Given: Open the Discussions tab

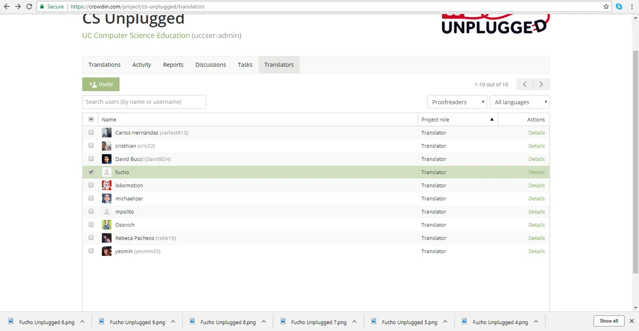Looking at the screenshot, I should click(x=211, y=65).
